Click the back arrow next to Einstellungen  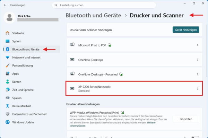click(5, 5)
